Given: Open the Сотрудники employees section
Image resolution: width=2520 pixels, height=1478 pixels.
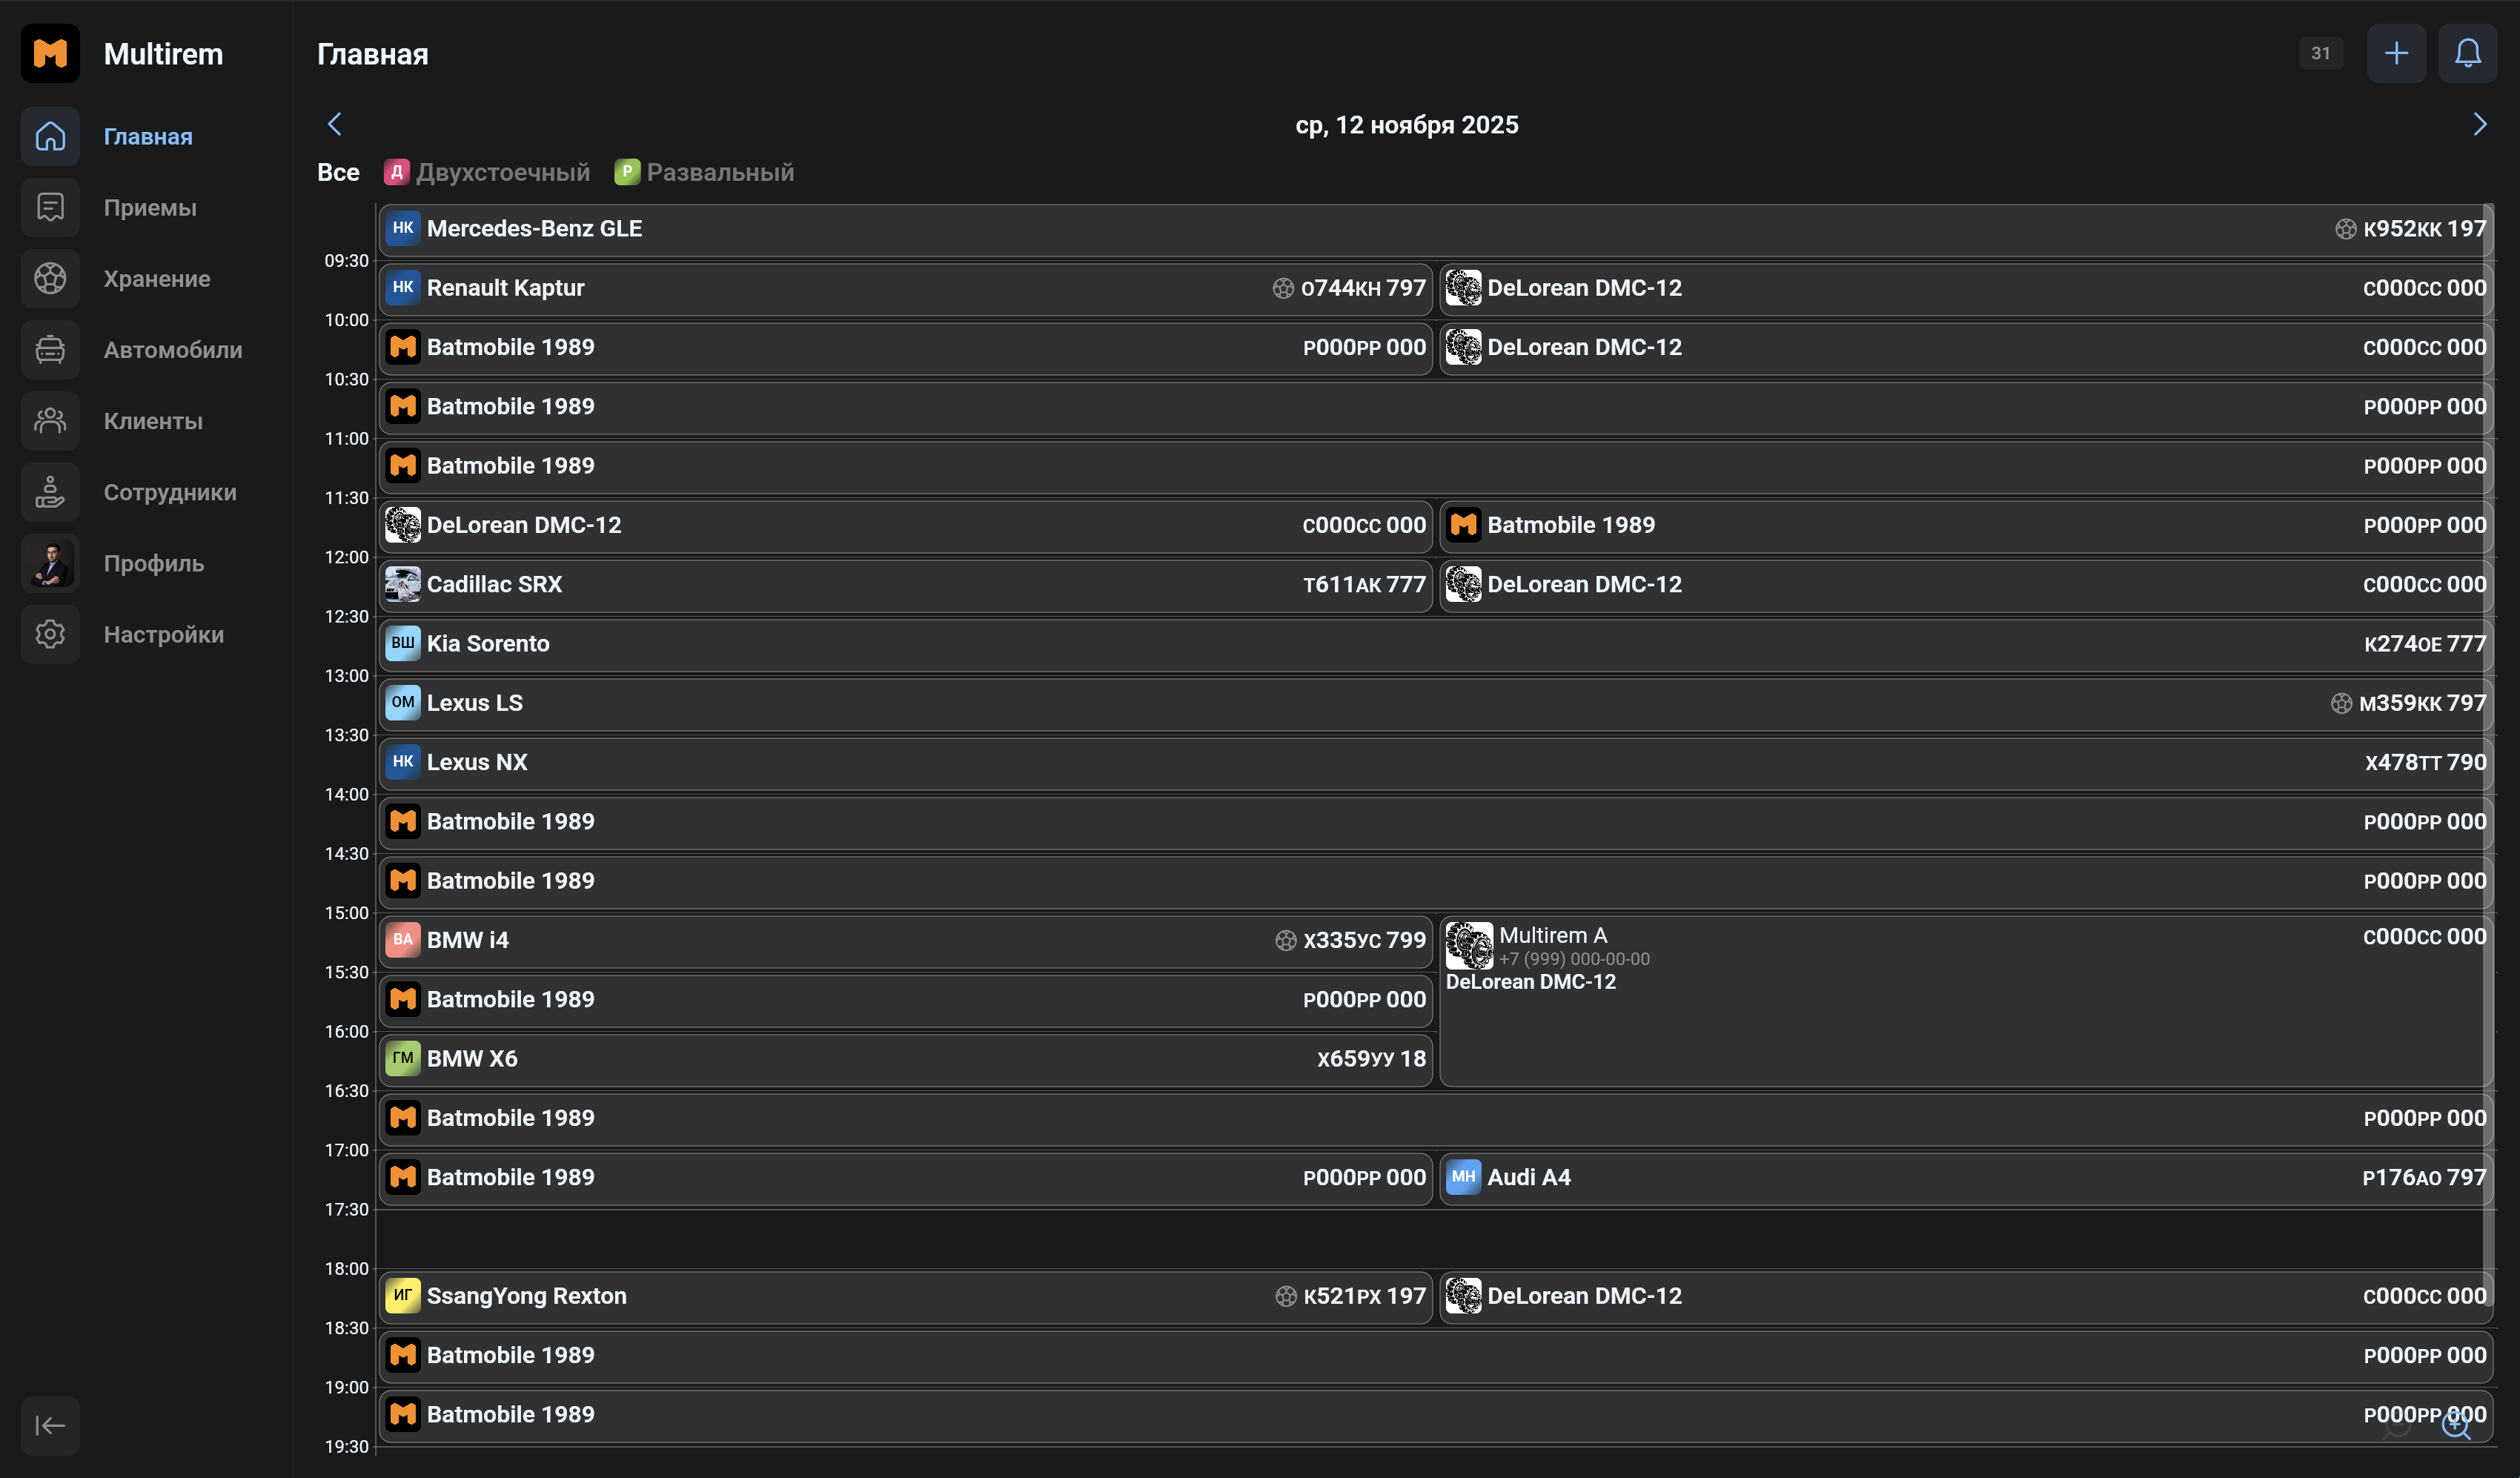Looking at the screenshot, I should [169, 492].
